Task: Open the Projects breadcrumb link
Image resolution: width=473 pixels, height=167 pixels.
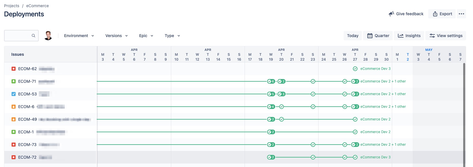Action: (12, 5)
